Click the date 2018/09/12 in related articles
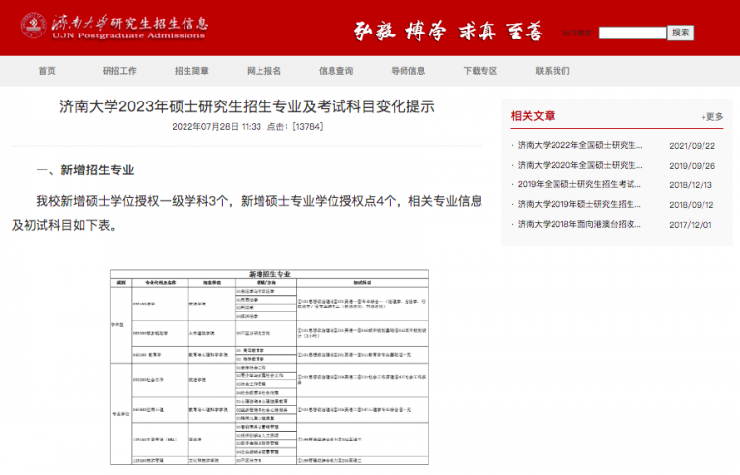Screen dimensions: 740x475 point(692,205)
